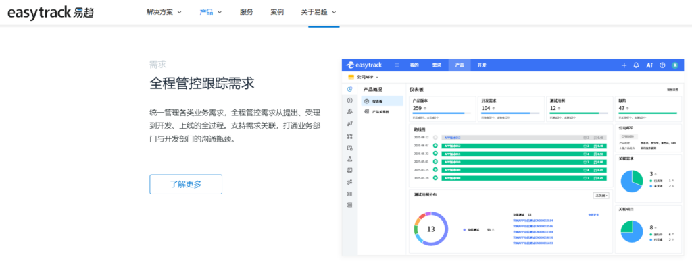Click the 缺陷 47 progress bar

[x=648, y=113]
